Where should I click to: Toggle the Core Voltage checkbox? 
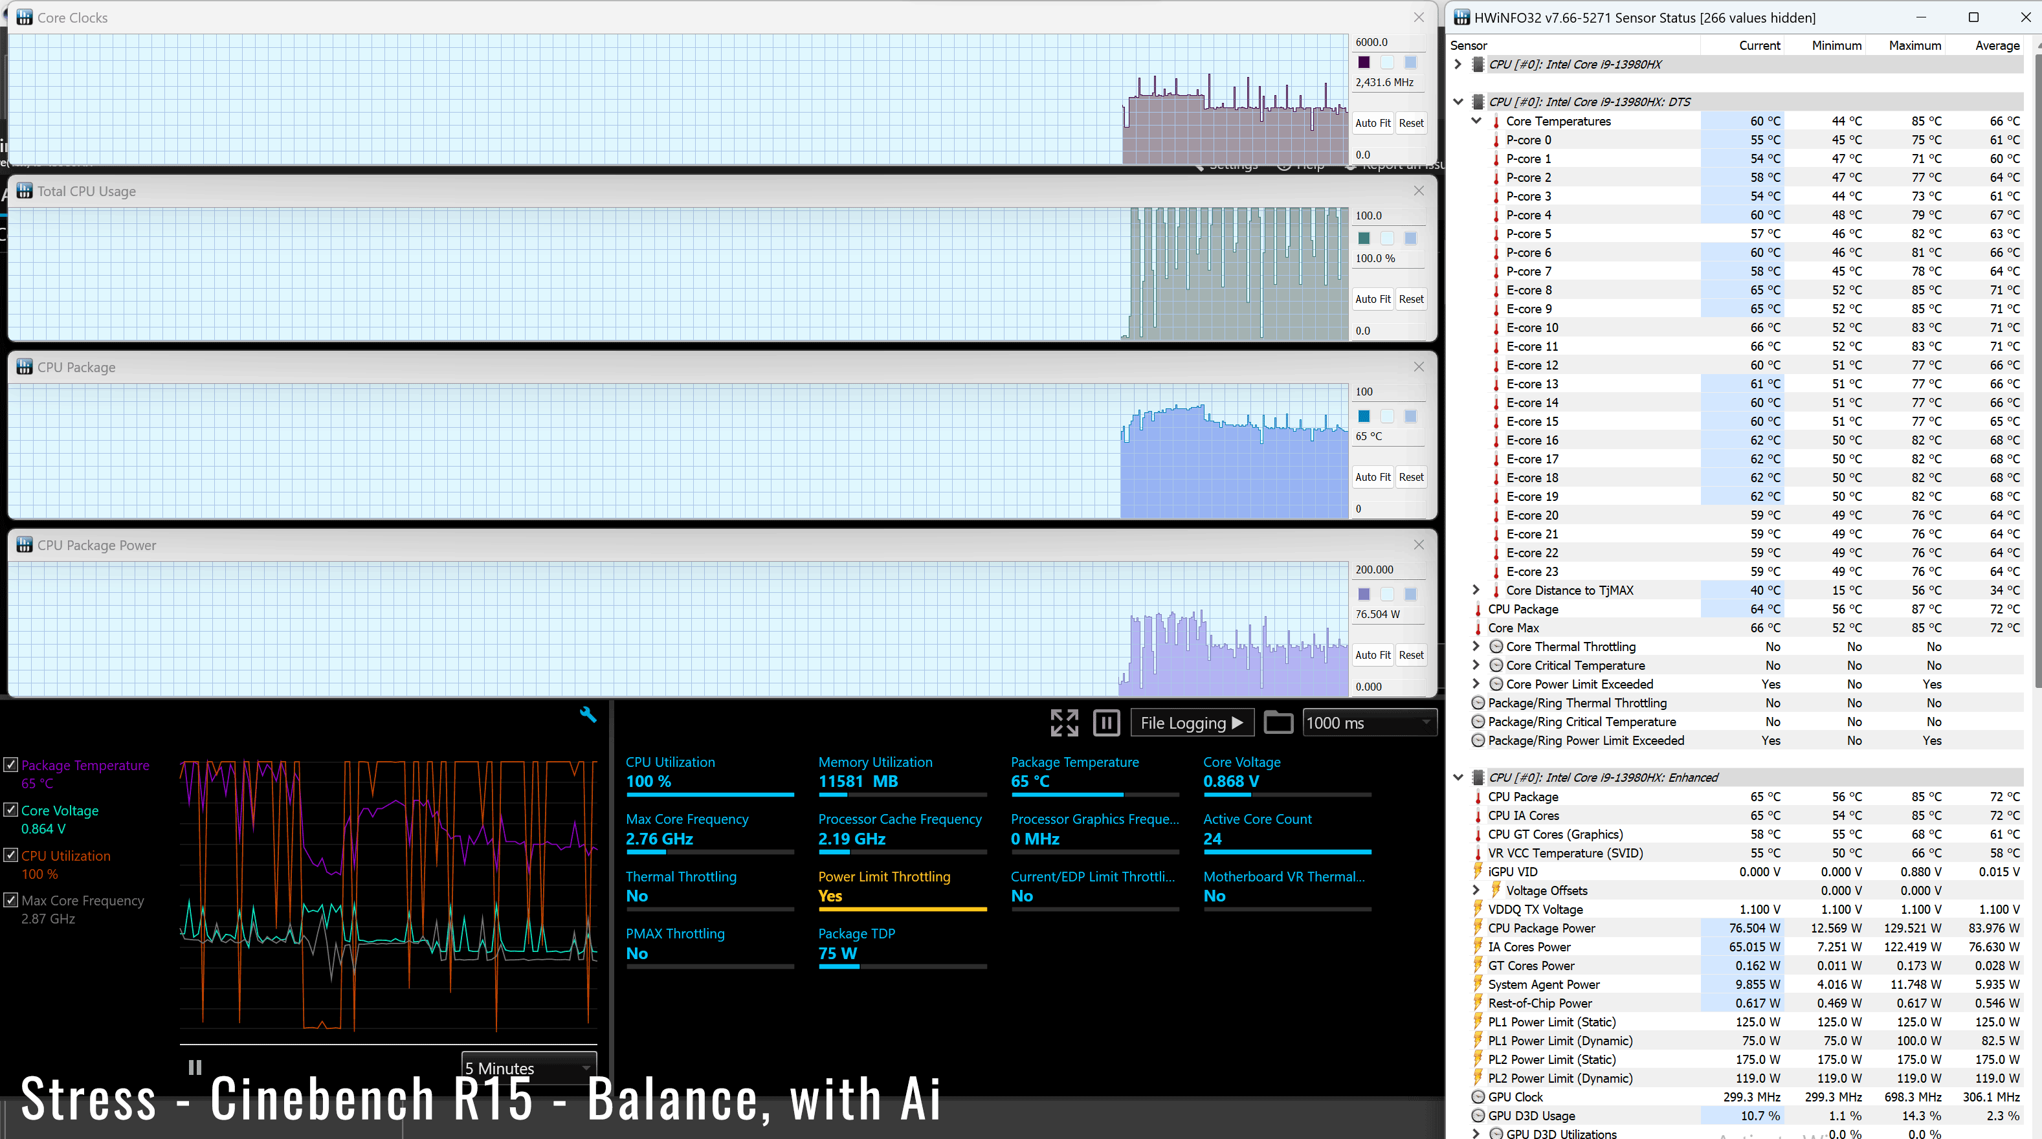coord(11,810)
